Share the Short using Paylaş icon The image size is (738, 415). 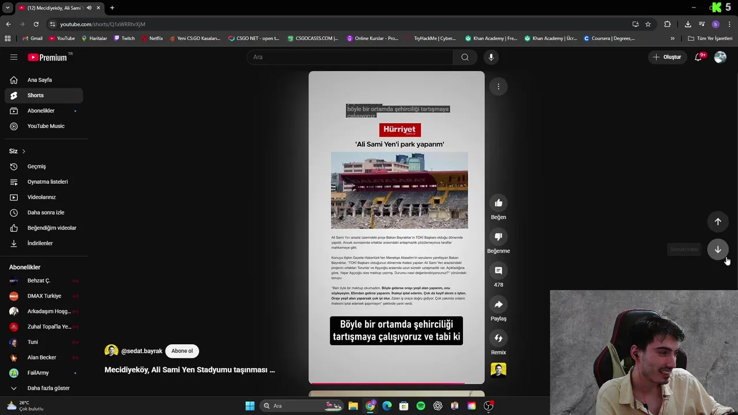tap(498, 304)
